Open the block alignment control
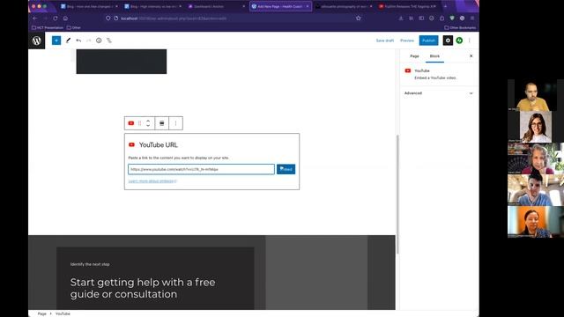 tap(162, 123)
